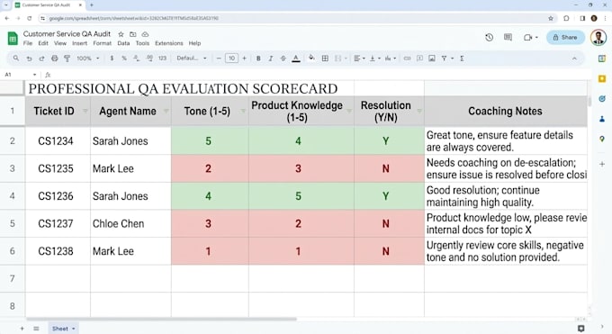Image resolution: width=612 pixels, height=334 pixels.
Task: Open version history clock icon
Action: click(489, 38)
